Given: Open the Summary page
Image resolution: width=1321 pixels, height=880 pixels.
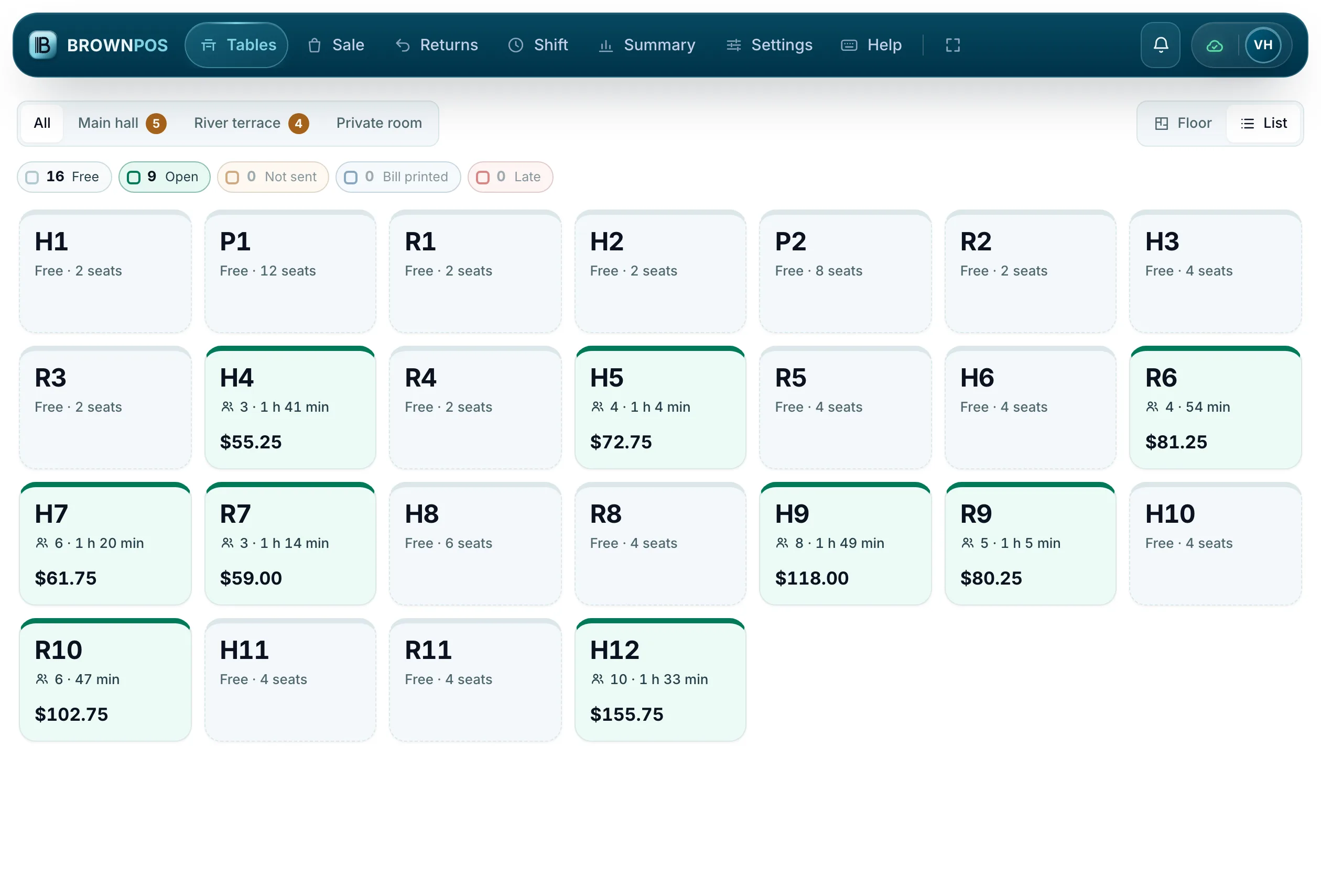Looking at the screenshot, I should pos(646,45).
